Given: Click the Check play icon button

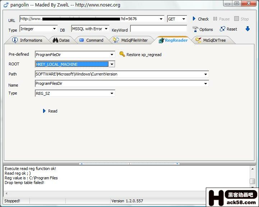Looking at the screenshot, I should 194,19.
